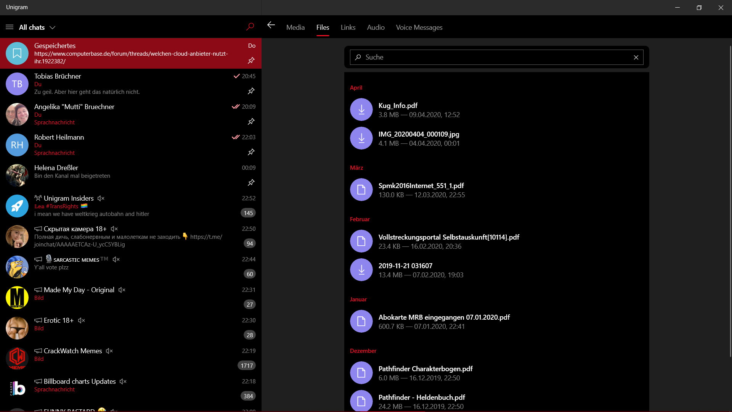Open the Links tab
732x412 pixels.
348,27
